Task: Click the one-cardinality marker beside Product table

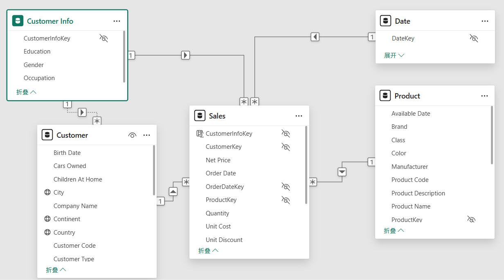Action: [371, 162]
